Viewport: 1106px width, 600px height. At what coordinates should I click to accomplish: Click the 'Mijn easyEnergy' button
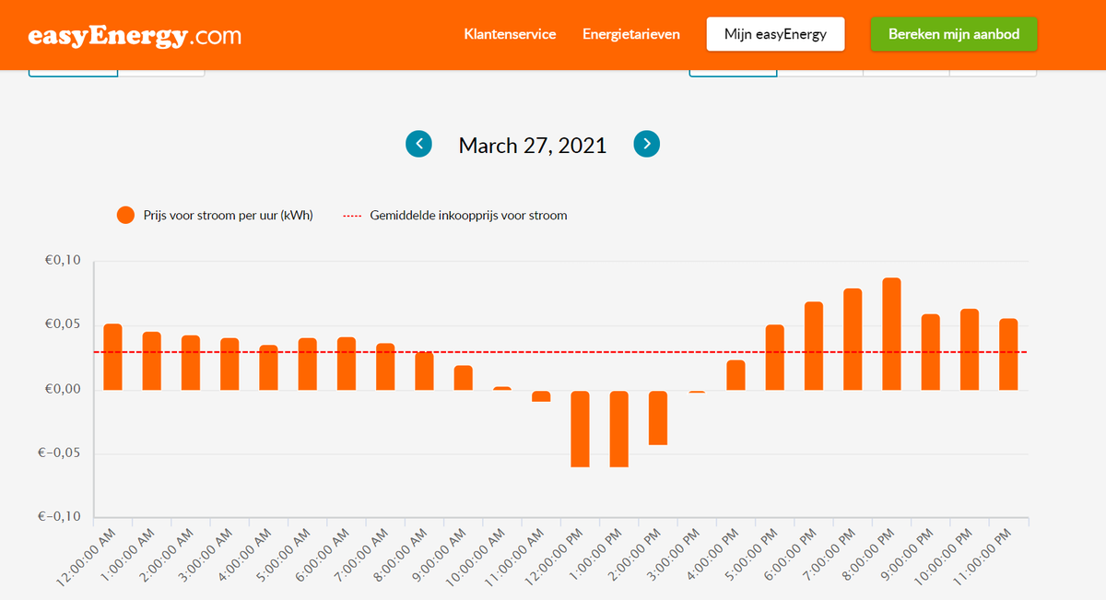[775, 33]
